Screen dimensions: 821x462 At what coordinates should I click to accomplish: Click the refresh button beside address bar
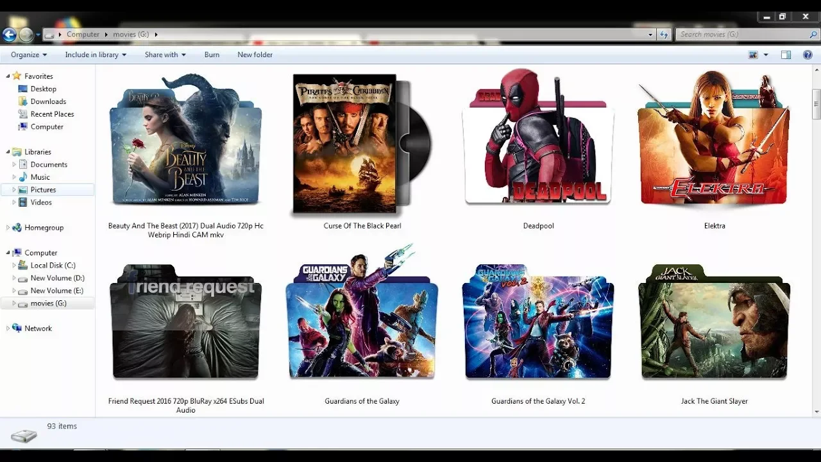[664, 35]
